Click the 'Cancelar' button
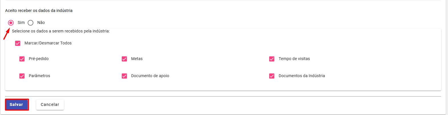 pyautogui.click(x=50, y=104)
